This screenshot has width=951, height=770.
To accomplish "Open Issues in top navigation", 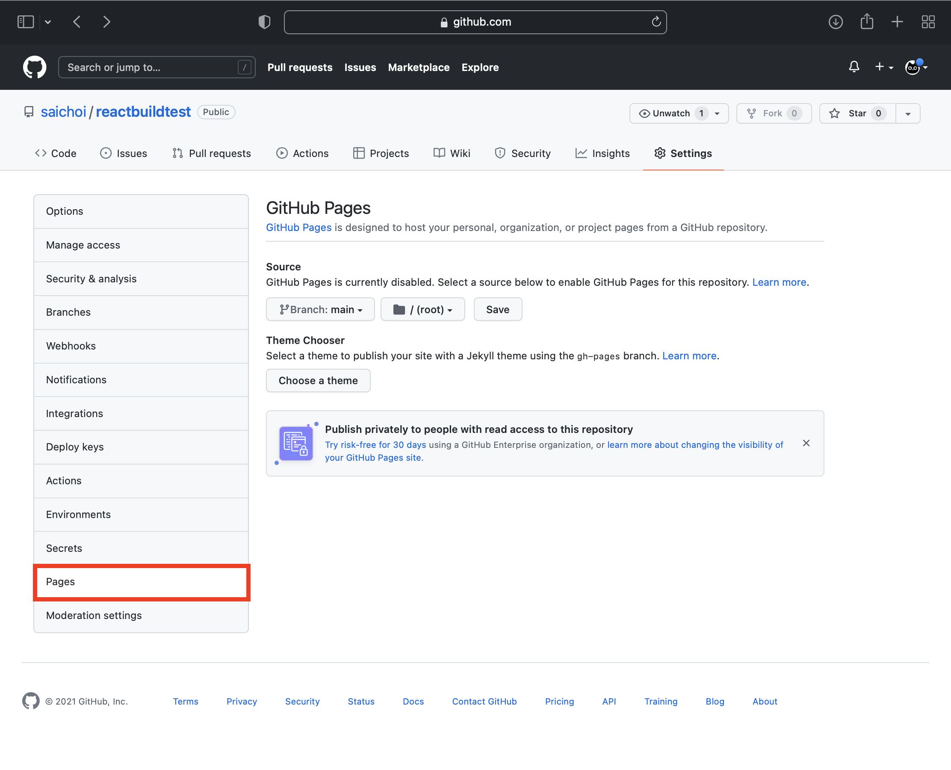I will coord(360,68).
